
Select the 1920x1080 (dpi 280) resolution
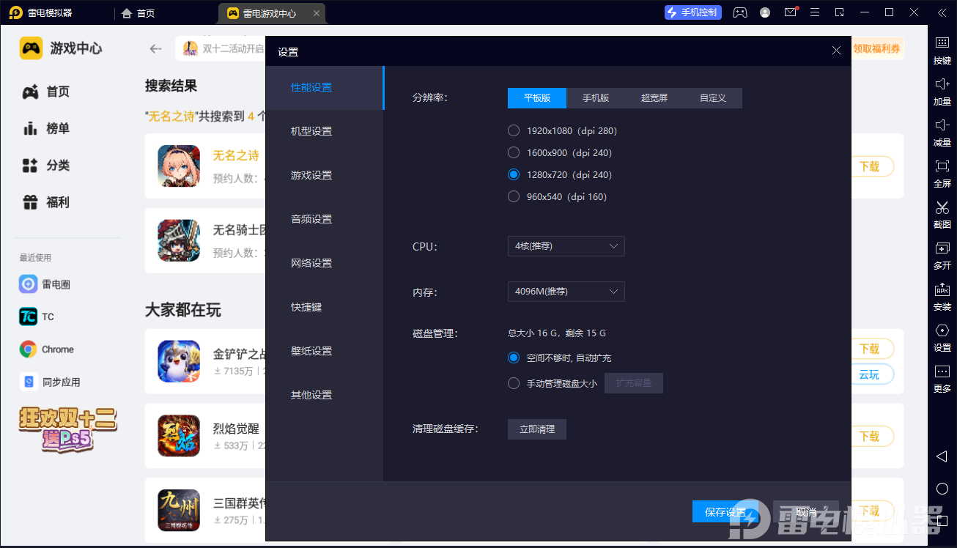[514, 131]
